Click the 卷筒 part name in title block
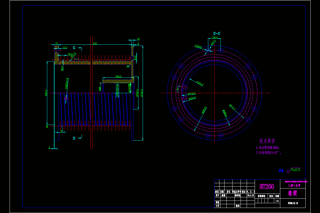Screen dimensions: 320x213 coord(293,193)
